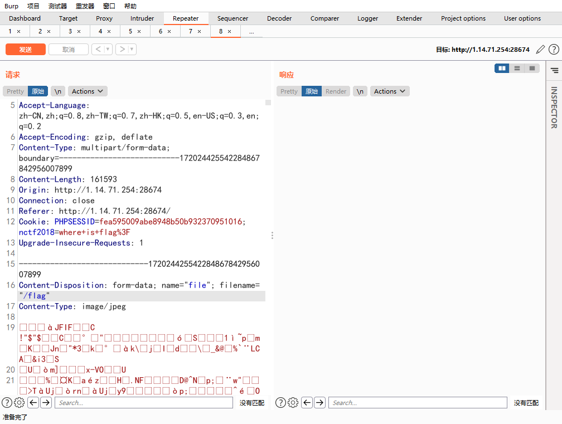Open the Target tab
This screenshot has height=424, width=562.
click(x=68, y=18)
